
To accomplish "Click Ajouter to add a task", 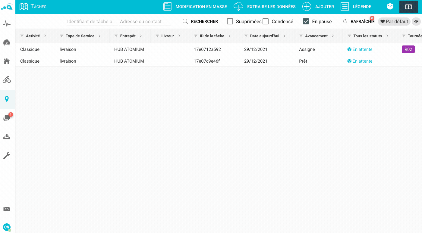I will [x=318, y=7].
